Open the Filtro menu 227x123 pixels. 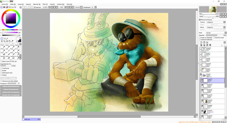pos(45,4)
